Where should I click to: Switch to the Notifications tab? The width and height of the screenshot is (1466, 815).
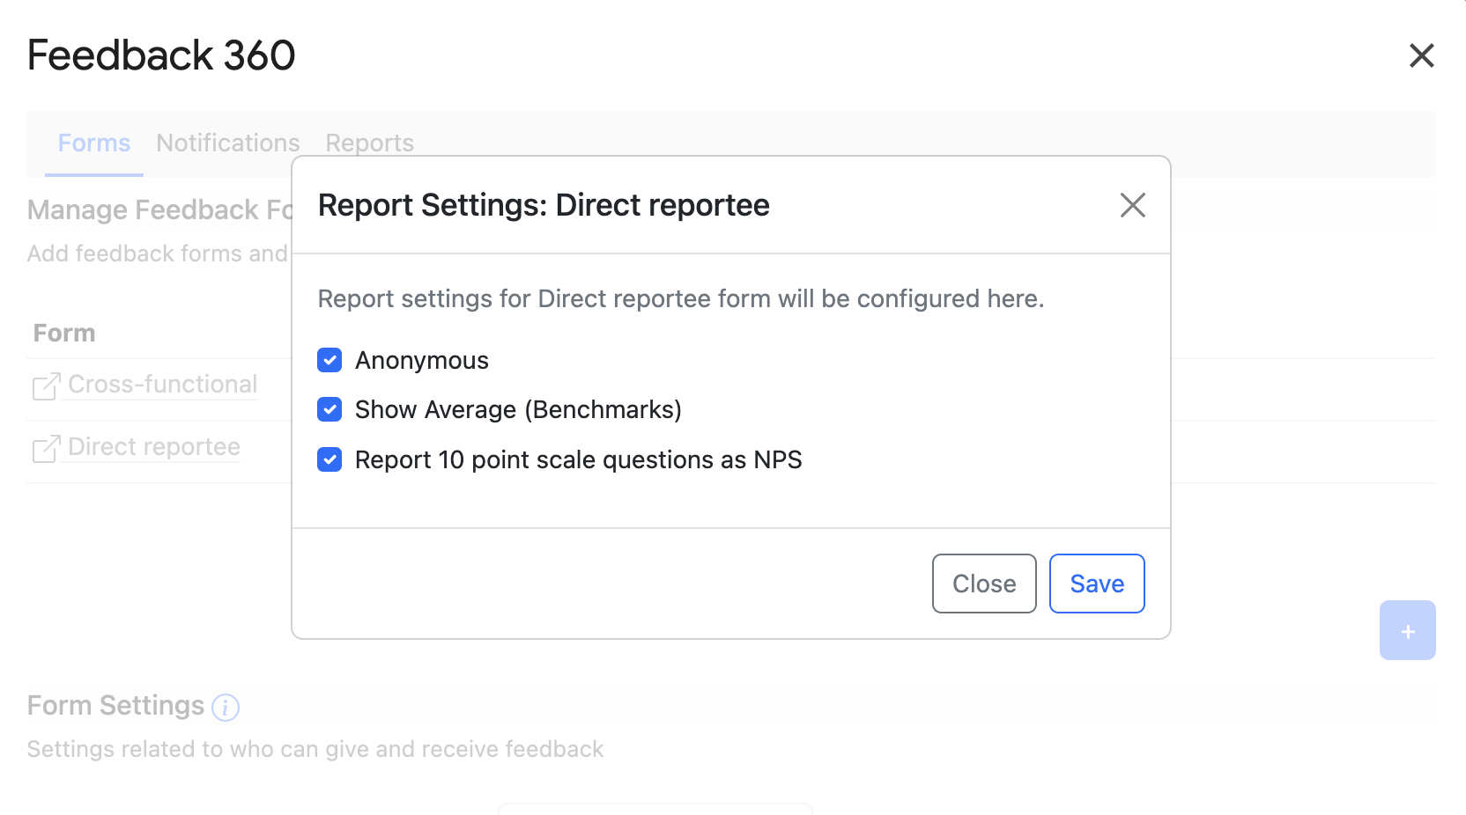227,143
